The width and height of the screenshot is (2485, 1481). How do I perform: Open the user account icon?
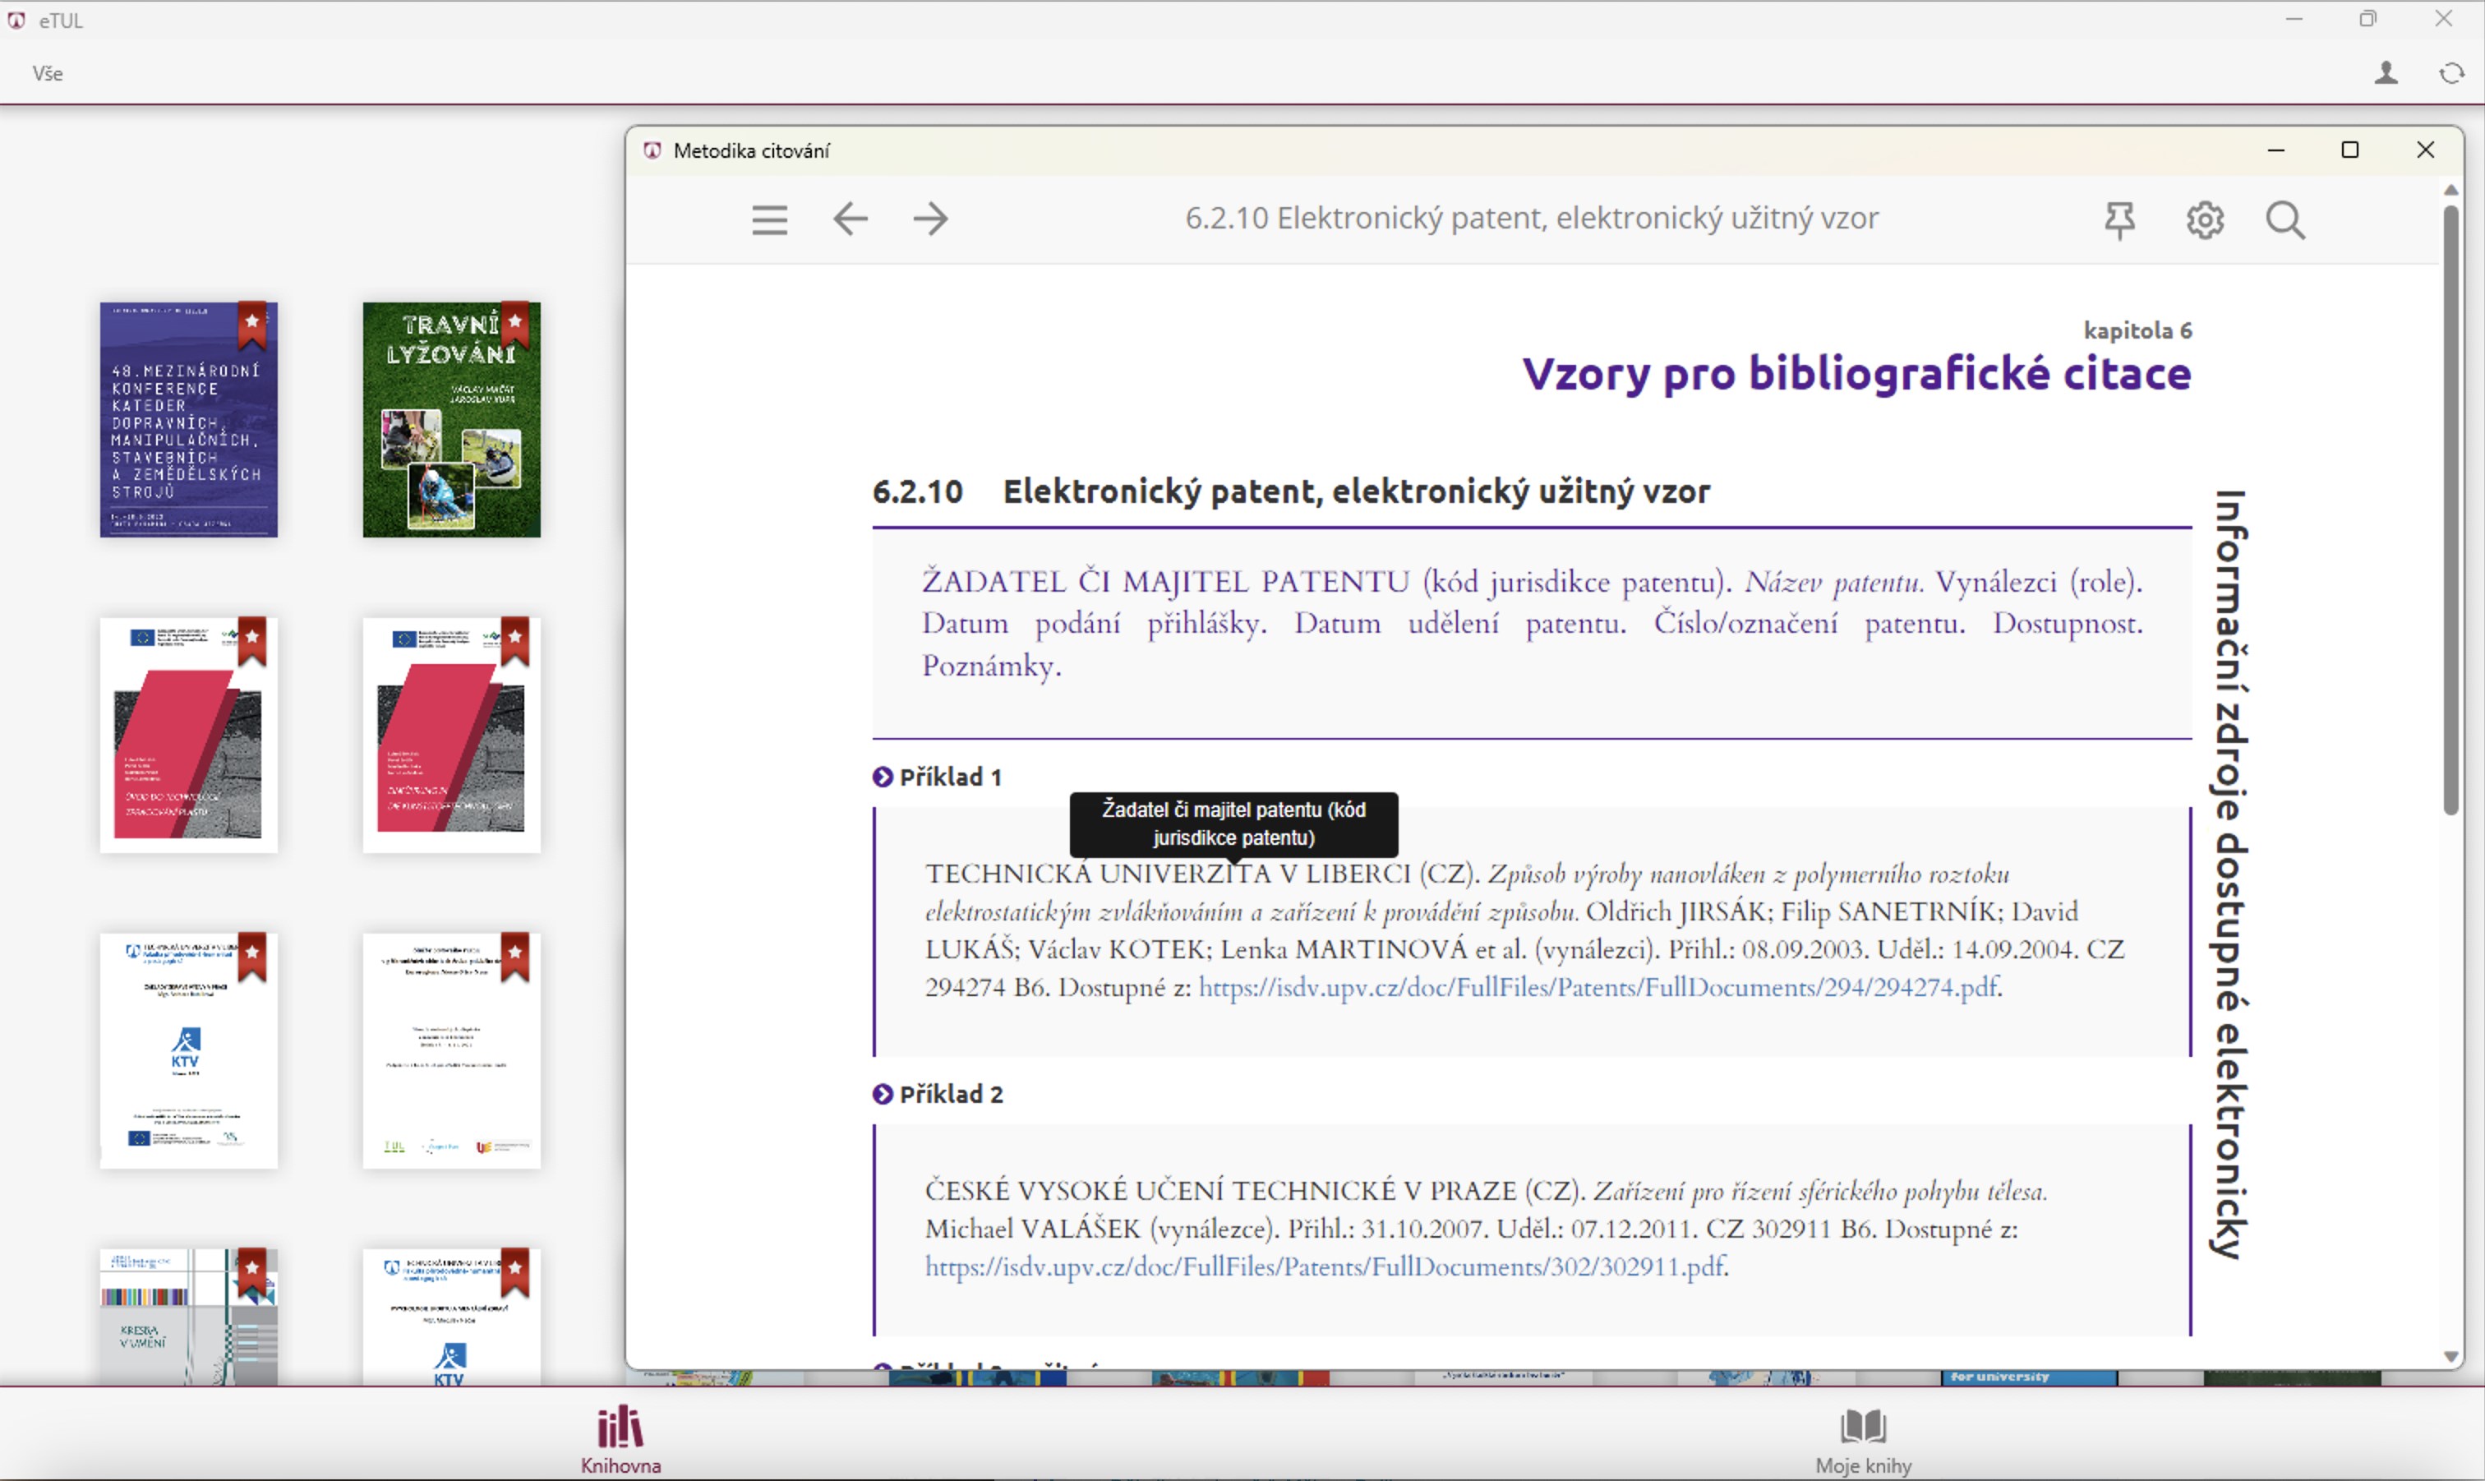pyautogui.click(x=2386, y=73)
